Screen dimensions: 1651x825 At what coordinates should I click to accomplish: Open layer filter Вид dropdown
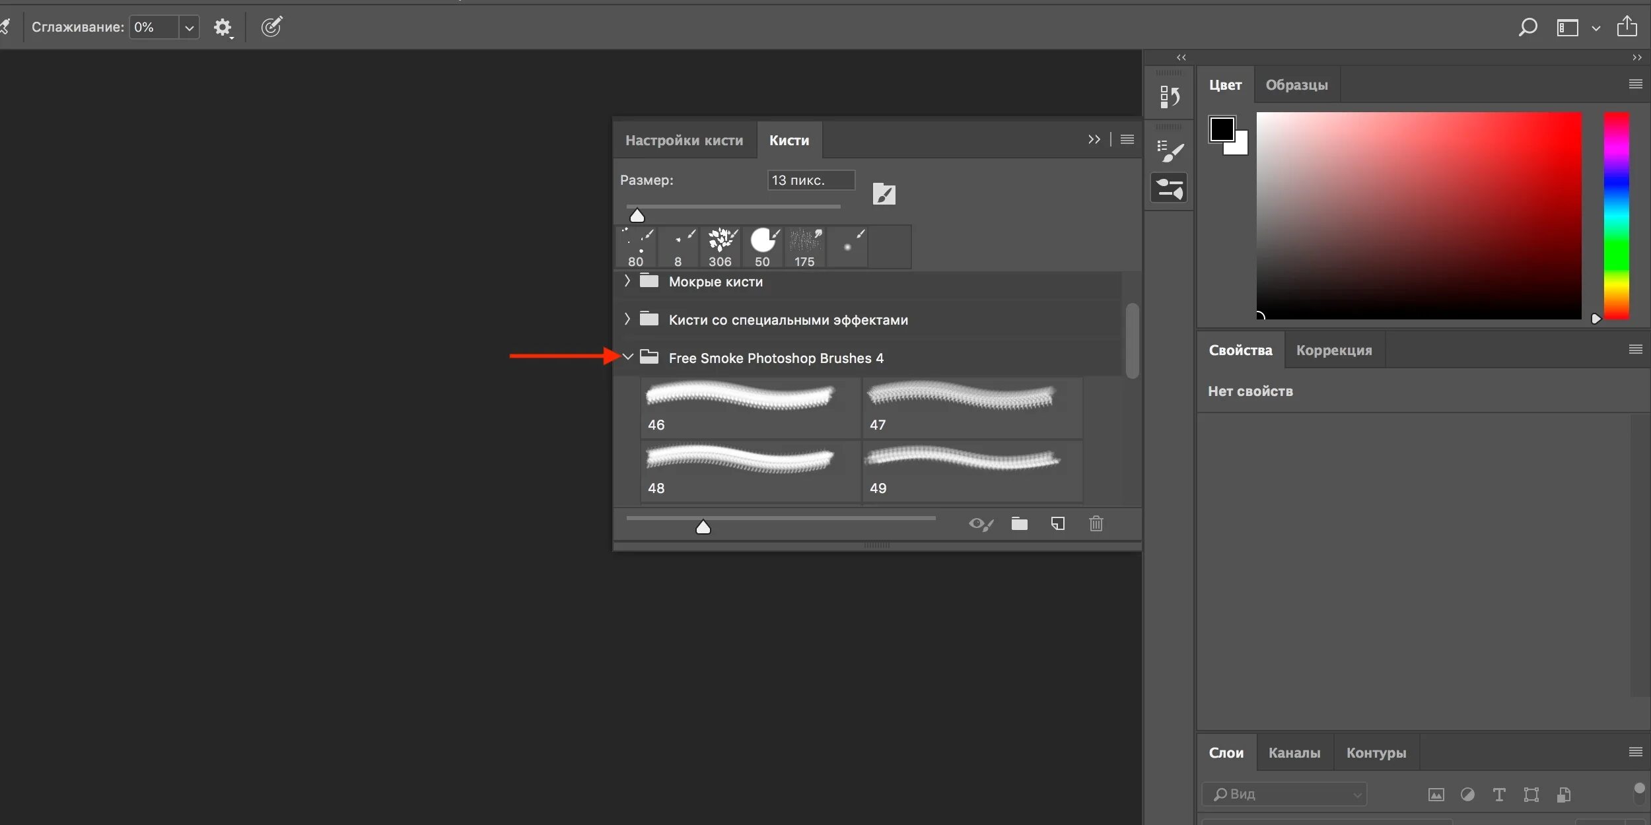click(1284, 794)
